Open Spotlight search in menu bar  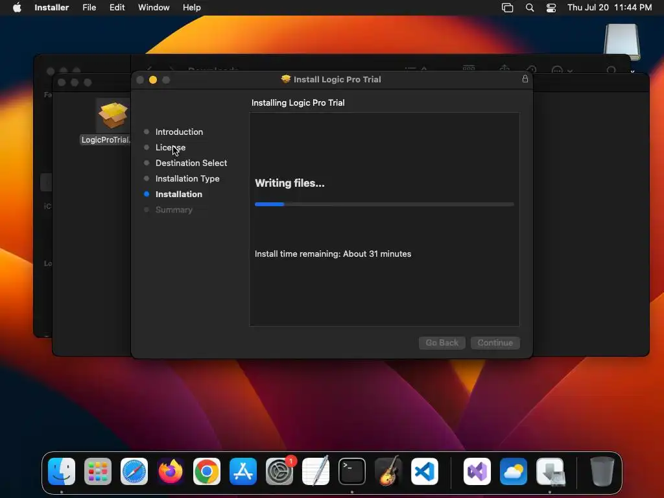[529, 8]
